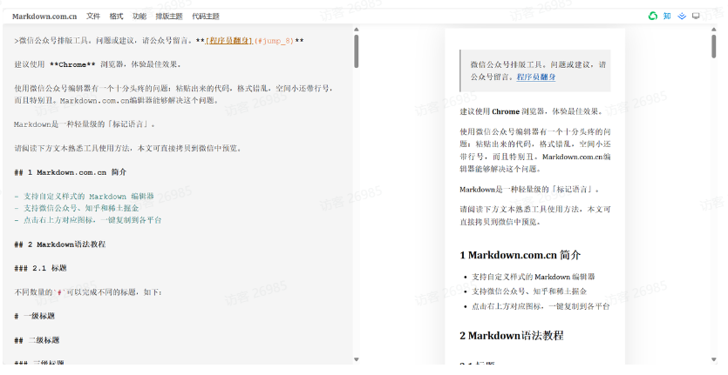This screenshot has height=375, width=728.
Task: Click the editor pane's scroll-up arrow
Action: (x=356, y=30)
